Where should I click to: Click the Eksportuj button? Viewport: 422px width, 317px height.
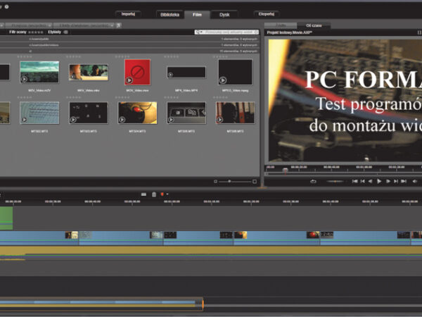pyautogui.click(x=265, y=13)
